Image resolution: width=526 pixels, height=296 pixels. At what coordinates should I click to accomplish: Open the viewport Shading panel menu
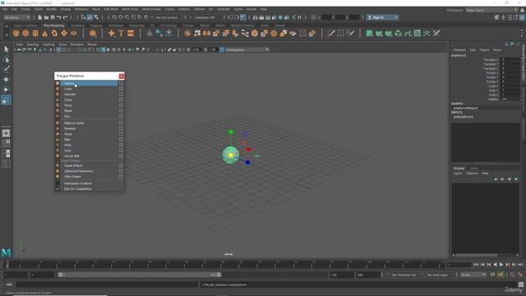click(33, 44)
